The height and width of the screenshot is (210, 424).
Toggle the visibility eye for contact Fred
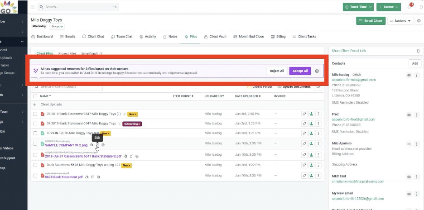click(x=409, y=115)
